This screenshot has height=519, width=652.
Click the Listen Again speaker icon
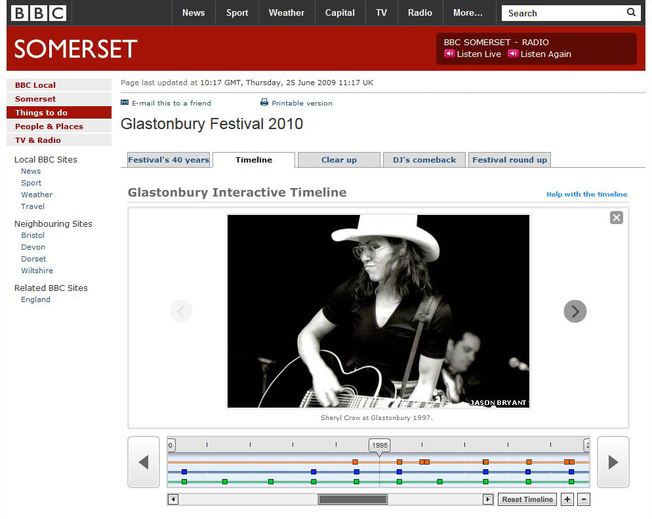pyautogui.click(x=513, y=54)
